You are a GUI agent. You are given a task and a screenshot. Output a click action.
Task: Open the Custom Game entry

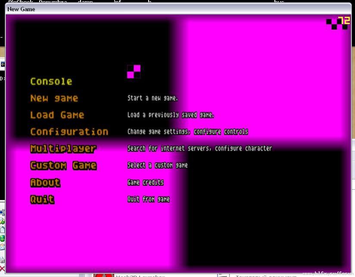63,166
